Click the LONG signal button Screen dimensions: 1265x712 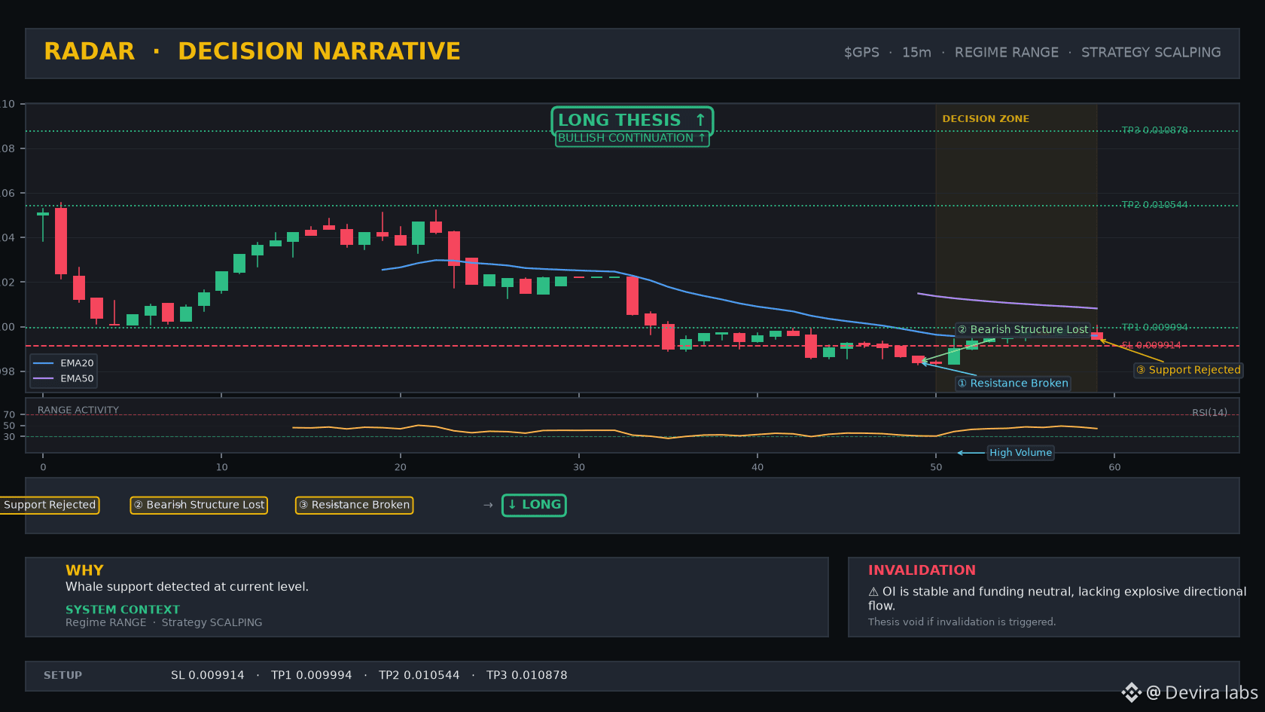point(535,505)
